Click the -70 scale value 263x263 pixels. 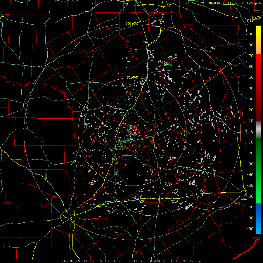tap(250, 207)
